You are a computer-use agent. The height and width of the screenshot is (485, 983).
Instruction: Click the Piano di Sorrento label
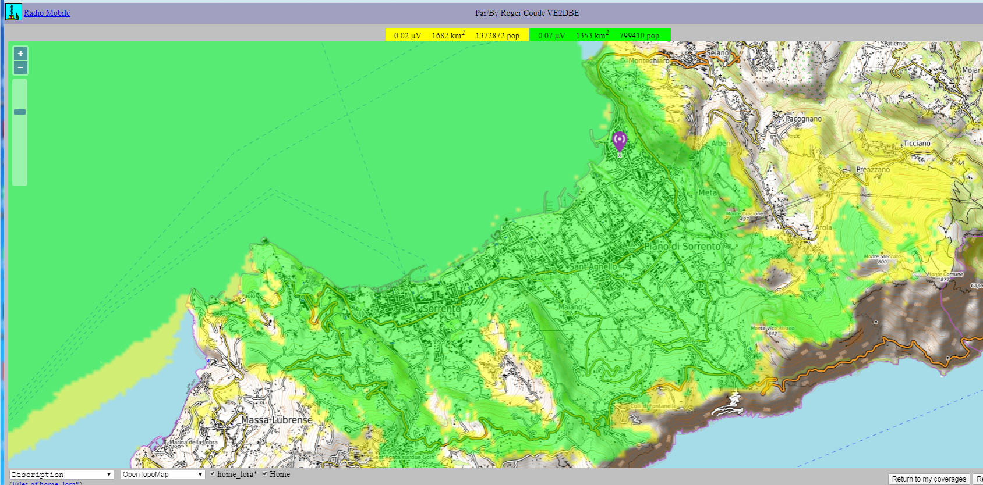tap(683, 247)
